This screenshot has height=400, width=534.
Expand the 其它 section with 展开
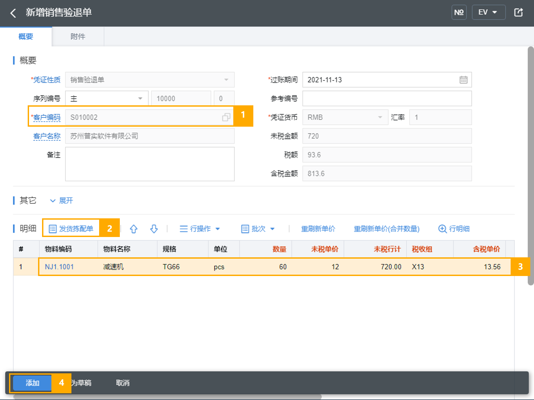tap(62, 201)
